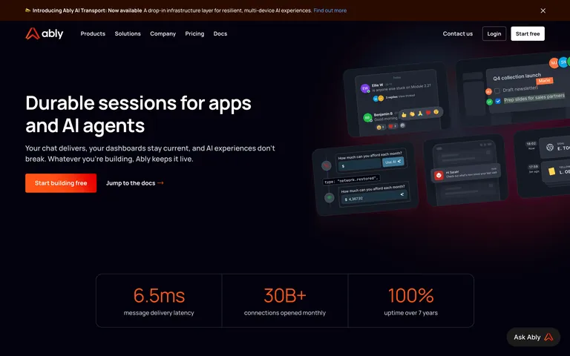The height and width of the screenshot is (356, 570).
Task: Click the megaphone icon in the announcement banner
Action: 27,10
